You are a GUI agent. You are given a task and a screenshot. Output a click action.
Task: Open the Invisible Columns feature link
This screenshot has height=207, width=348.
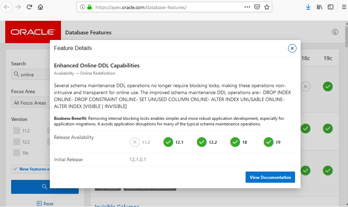[117, 206]
